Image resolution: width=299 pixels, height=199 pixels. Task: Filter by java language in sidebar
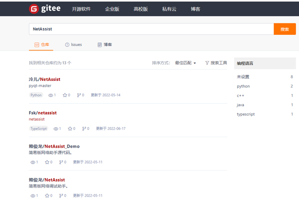click(x=265, y=105)
